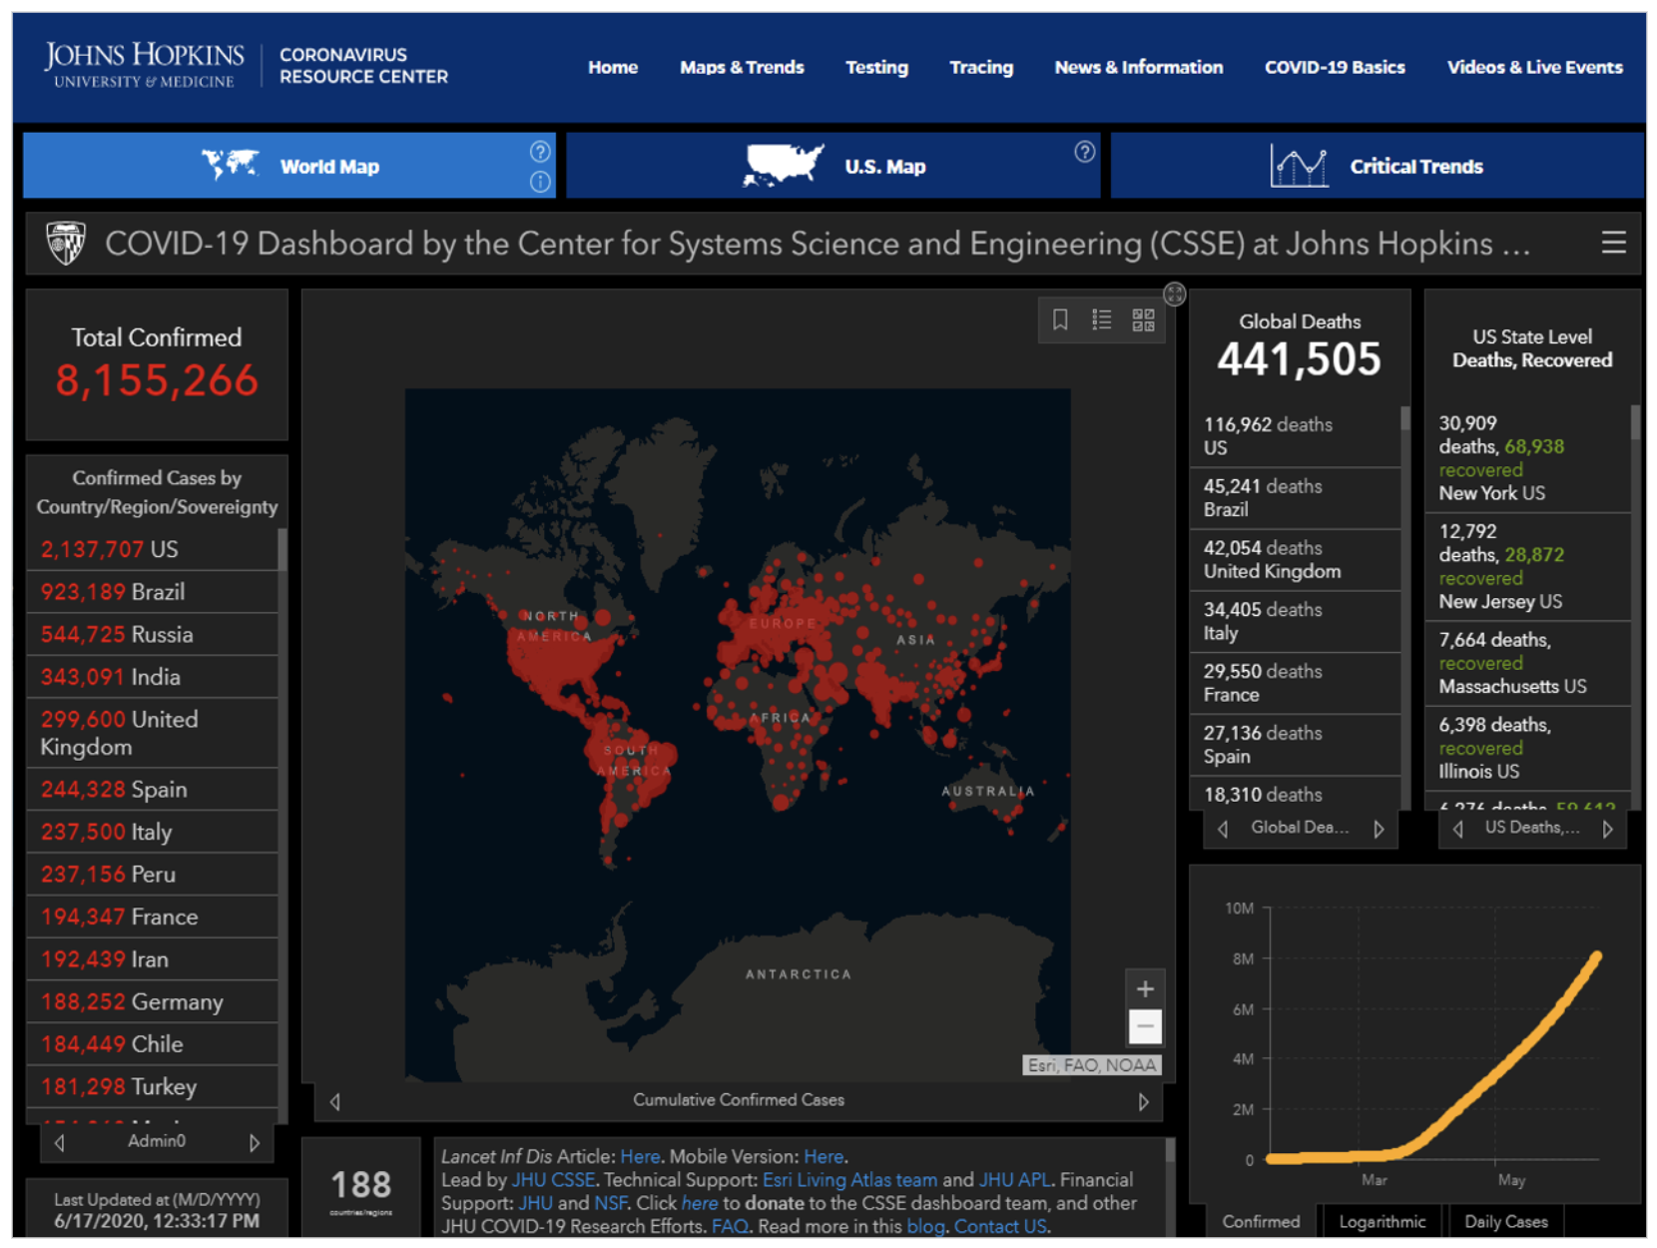Click the Contact US link
The image size is (1657, 1248).
pos(1000,1226)
